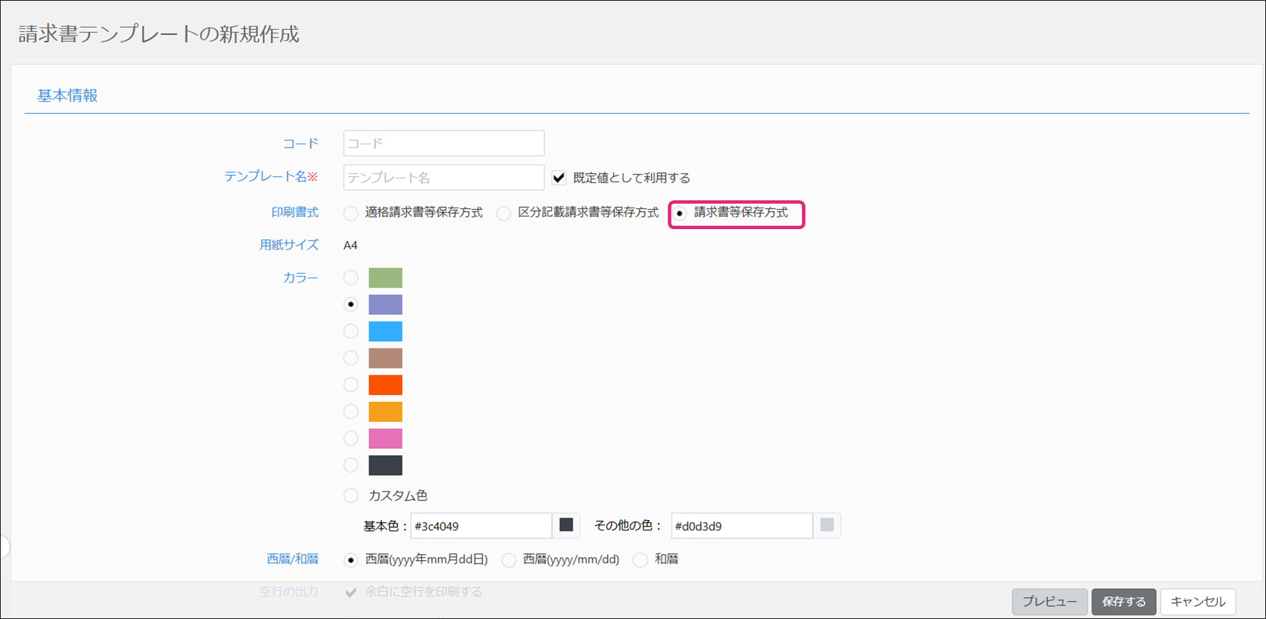Viewport: 1266px width, 619px height.
Task: Open the 基本色 color picker square
Action: (x=566, y=525)
